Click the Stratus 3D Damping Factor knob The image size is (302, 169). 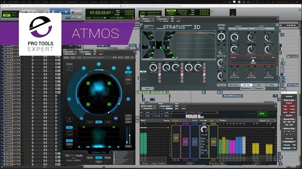tap(251, 49)
